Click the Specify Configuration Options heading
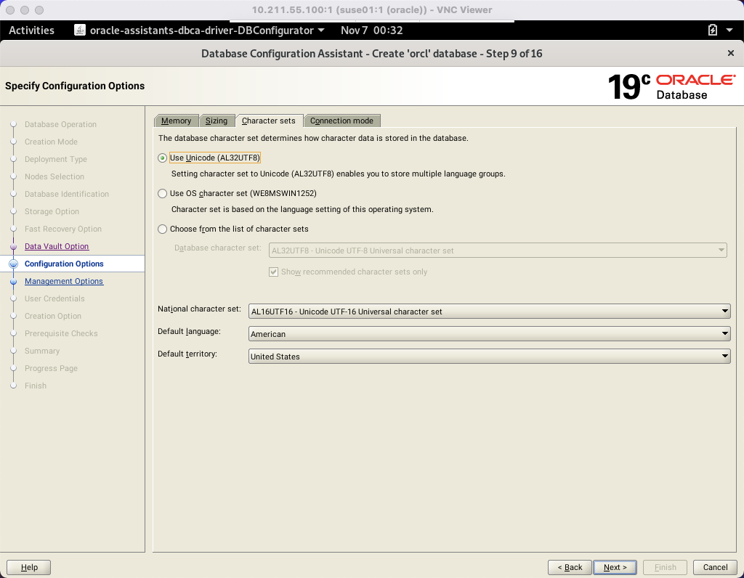The width and height of the screenshot is (744, 578). 75,86
